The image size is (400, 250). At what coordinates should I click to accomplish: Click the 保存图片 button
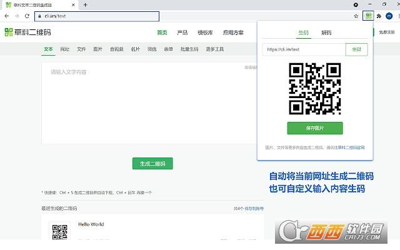click(315, 128)
